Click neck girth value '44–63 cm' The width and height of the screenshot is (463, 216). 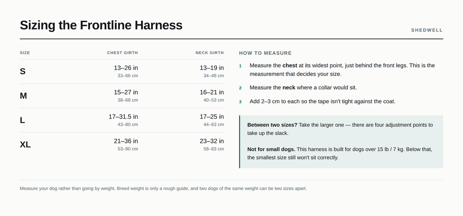pos(213,124)
